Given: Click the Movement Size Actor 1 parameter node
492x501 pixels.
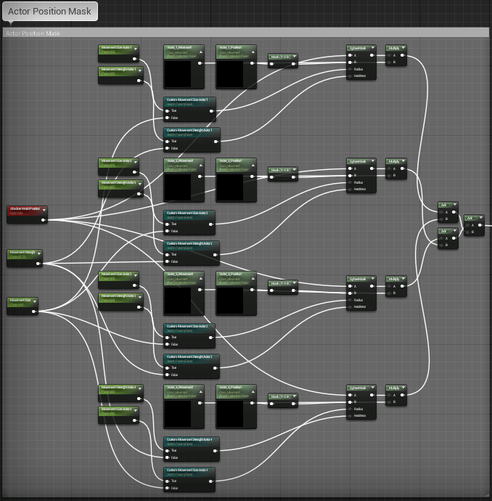Looking at the screenshot, I should coord(120,49).
